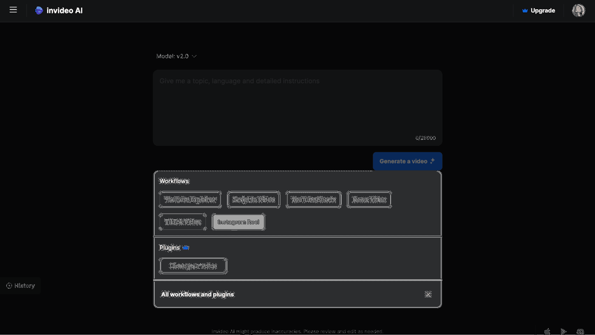Open the Discord community icon
The width and height of the screenshot is (595, 335).
click(x=580, y=331)
